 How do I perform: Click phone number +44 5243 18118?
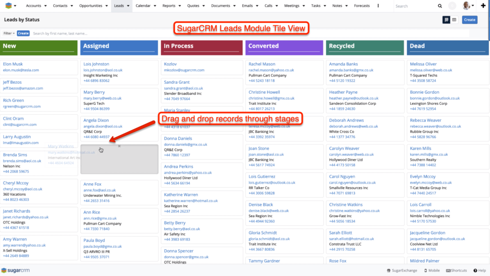point(262,81)
